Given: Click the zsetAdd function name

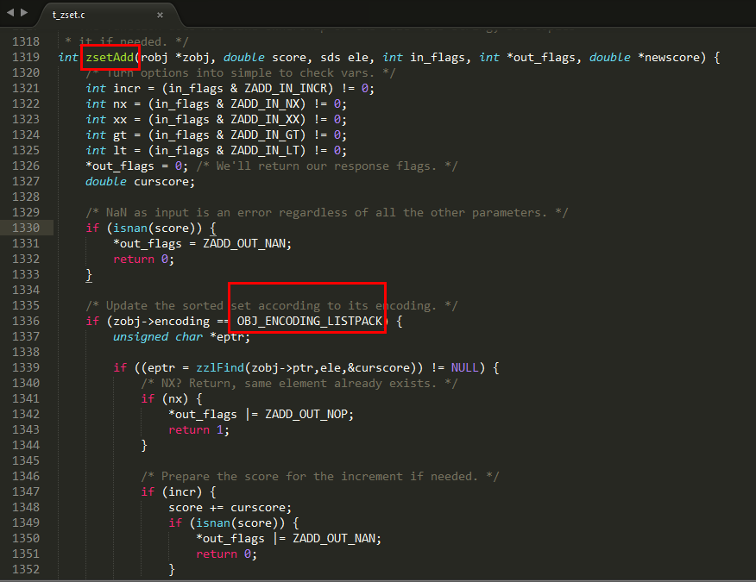Looking at the screenshot, I should tap(110, 57).
